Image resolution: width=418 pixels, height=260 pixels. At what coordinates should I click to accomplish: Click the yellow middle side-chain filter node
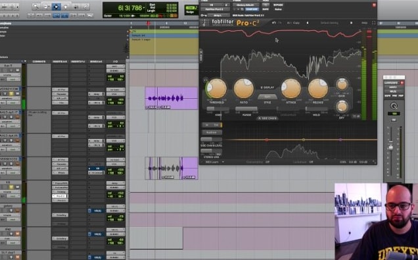click(x=304, y=140)
